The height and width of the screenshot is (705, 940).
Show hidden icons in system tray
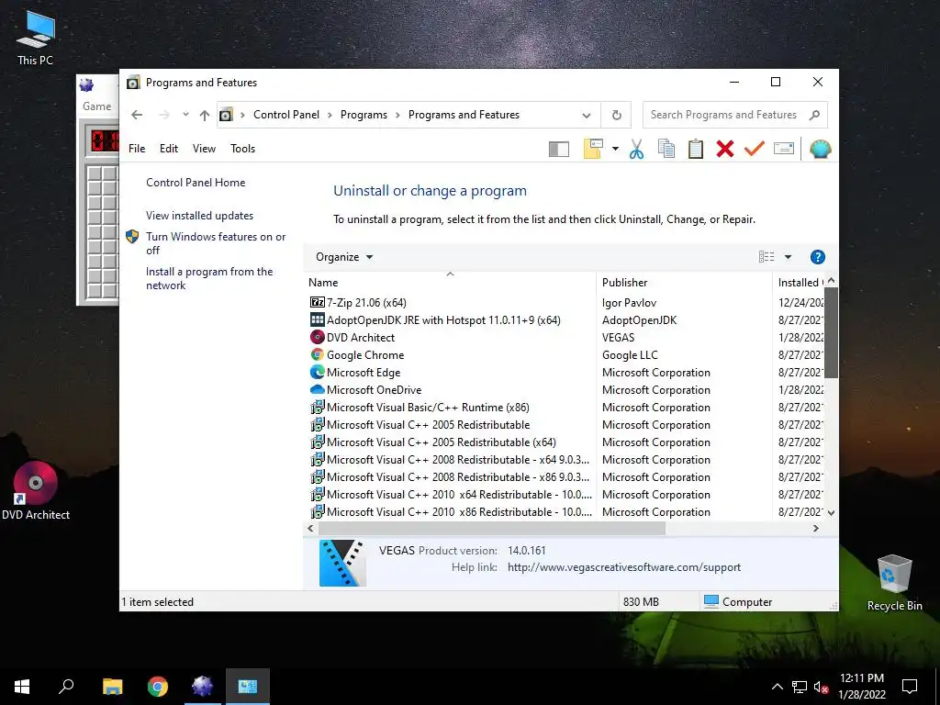(x=777, y=687)
